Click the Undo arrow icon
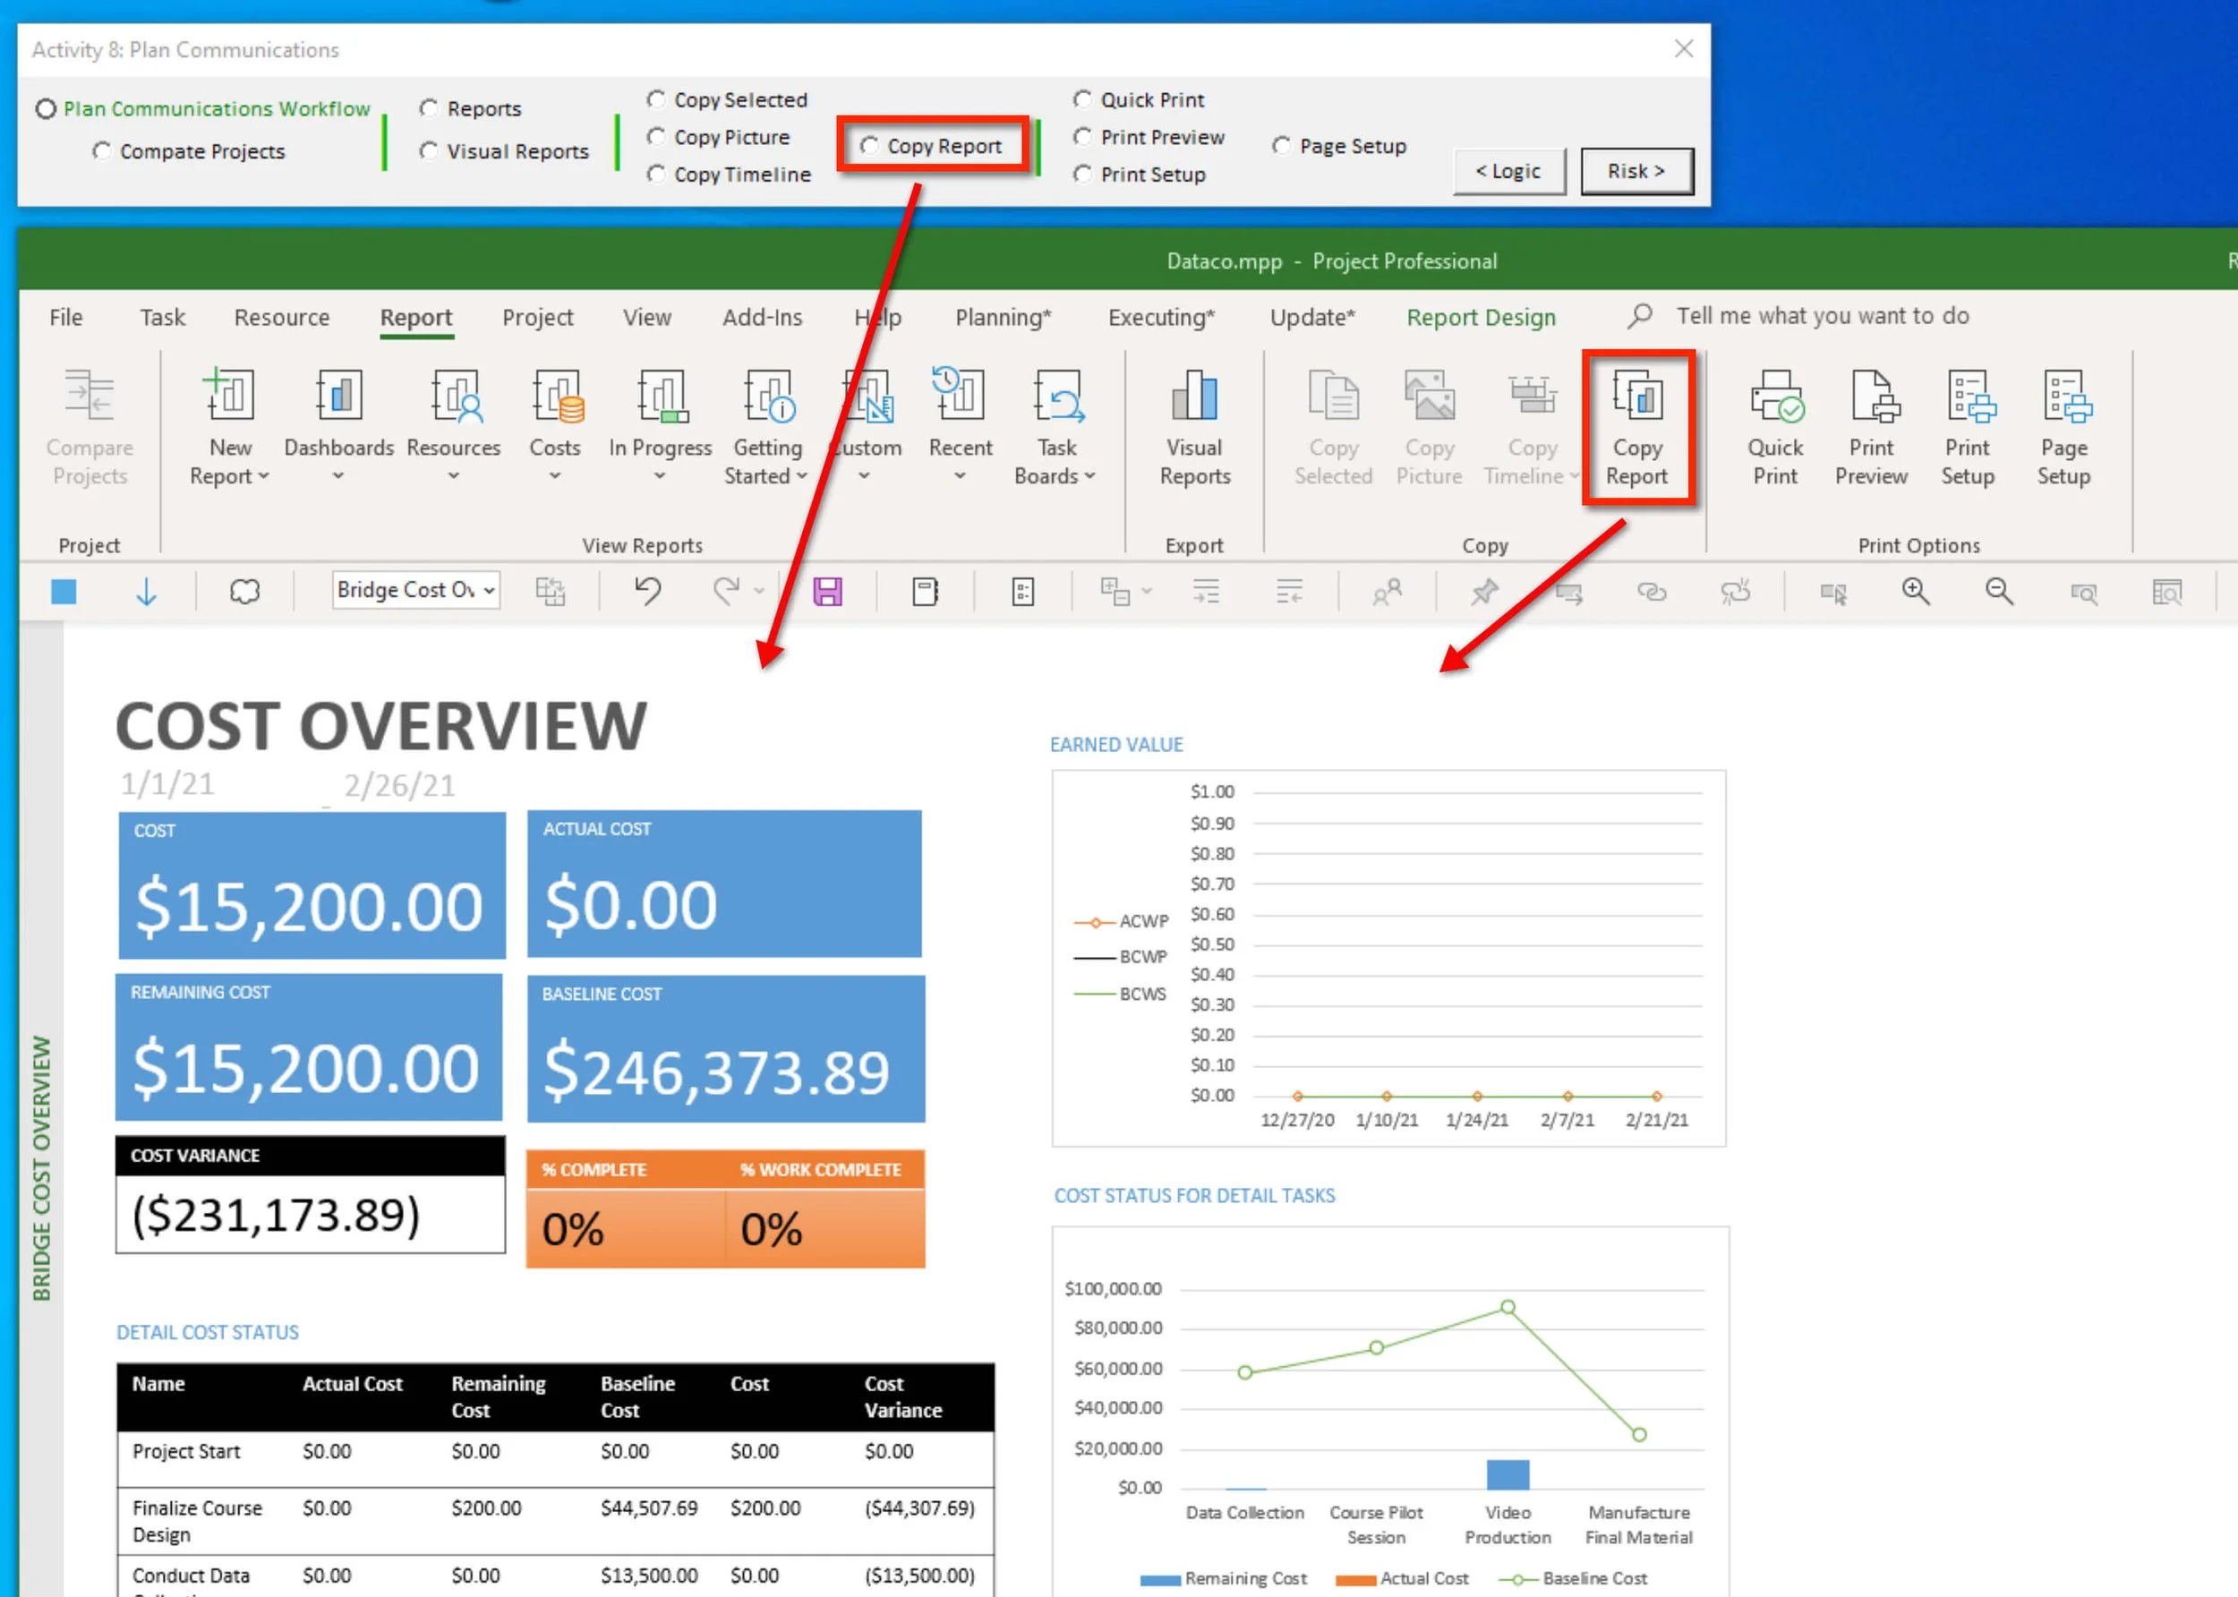The height and width of the screenshot is (1597, 2238). (647, 591)
